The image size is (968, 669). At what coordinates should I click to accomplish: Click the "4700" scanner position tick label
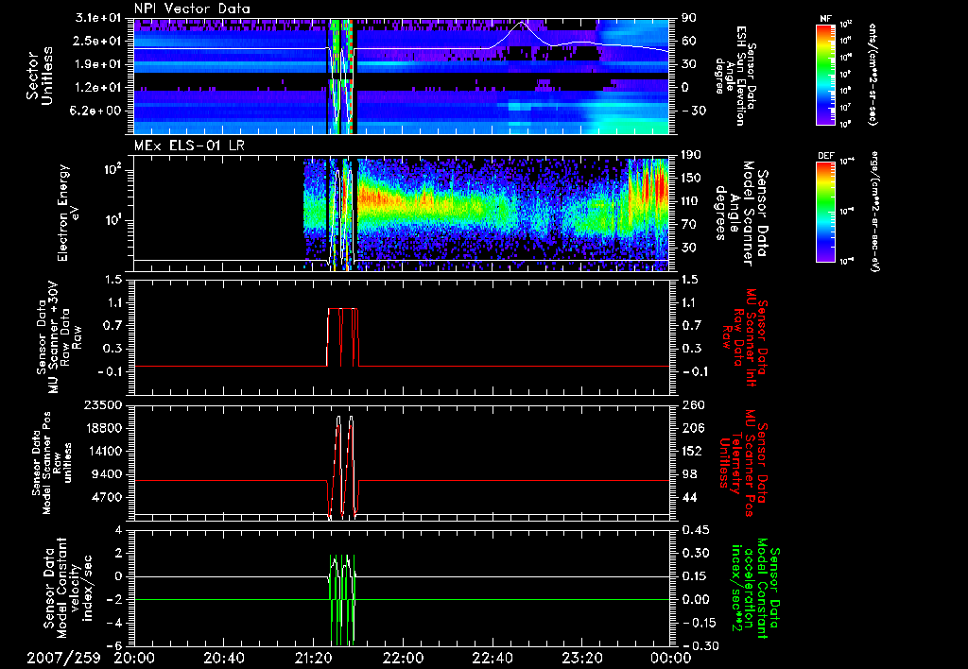[106, 497]
